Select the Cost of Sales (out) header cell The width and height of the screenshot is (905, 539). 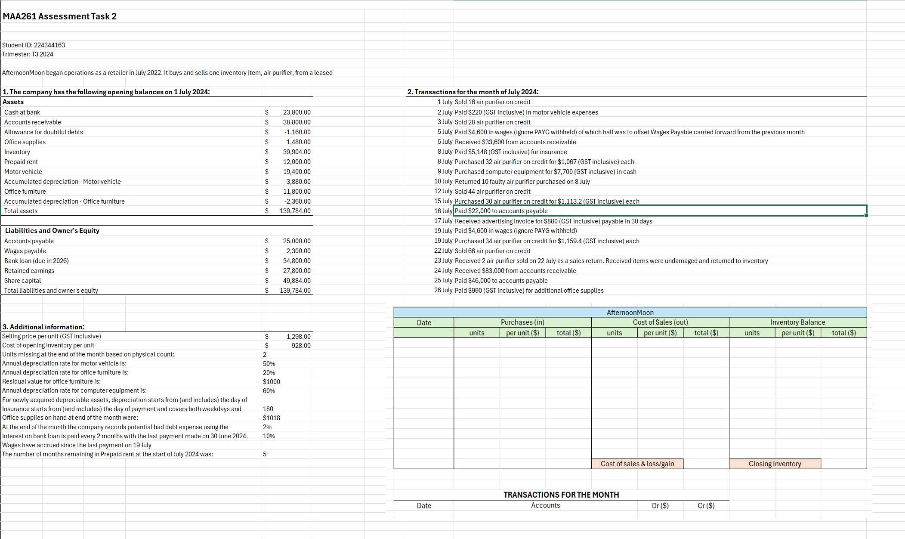pos(660,322)
